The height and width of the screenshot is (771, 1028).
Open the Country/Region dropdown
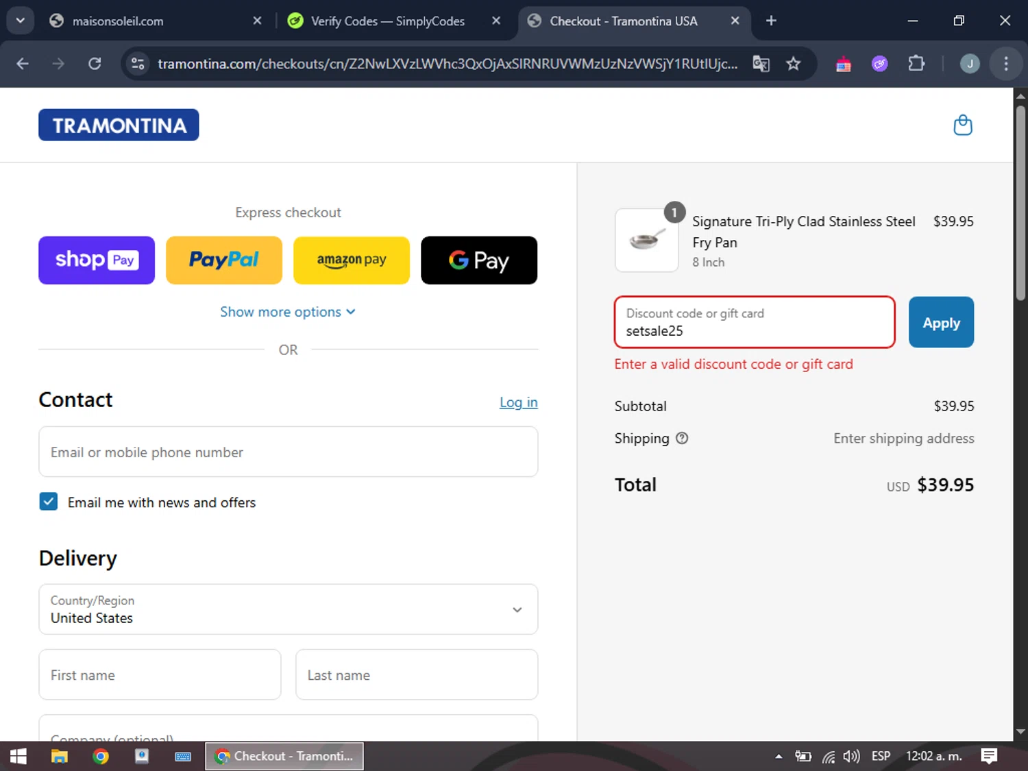288,609
